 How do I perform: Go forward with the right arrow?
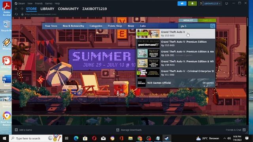click(x=22, y=9)
